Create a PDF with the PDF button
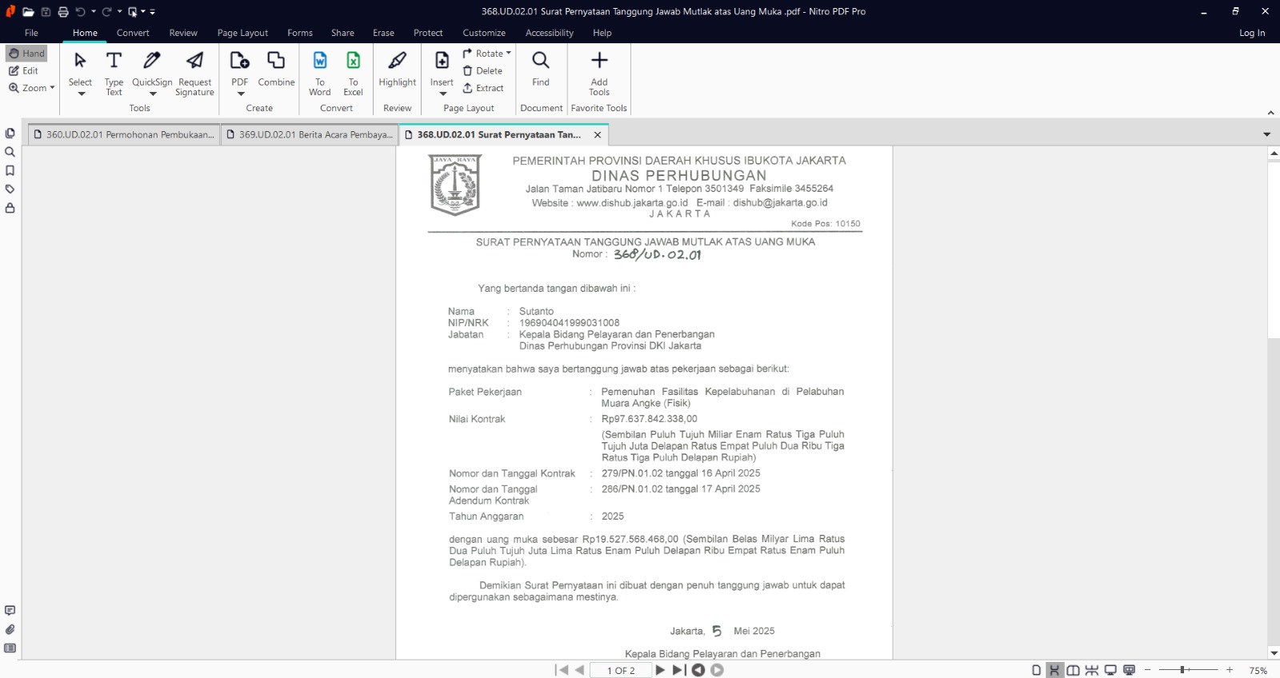The width and height of the screenshot is (1280, 678). (240, 68)
